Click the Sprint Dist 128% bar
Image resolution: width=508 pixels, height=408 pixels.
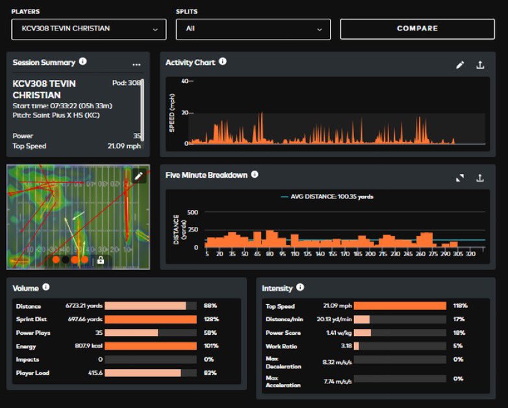pyautogui.click(x=151, y=319)
